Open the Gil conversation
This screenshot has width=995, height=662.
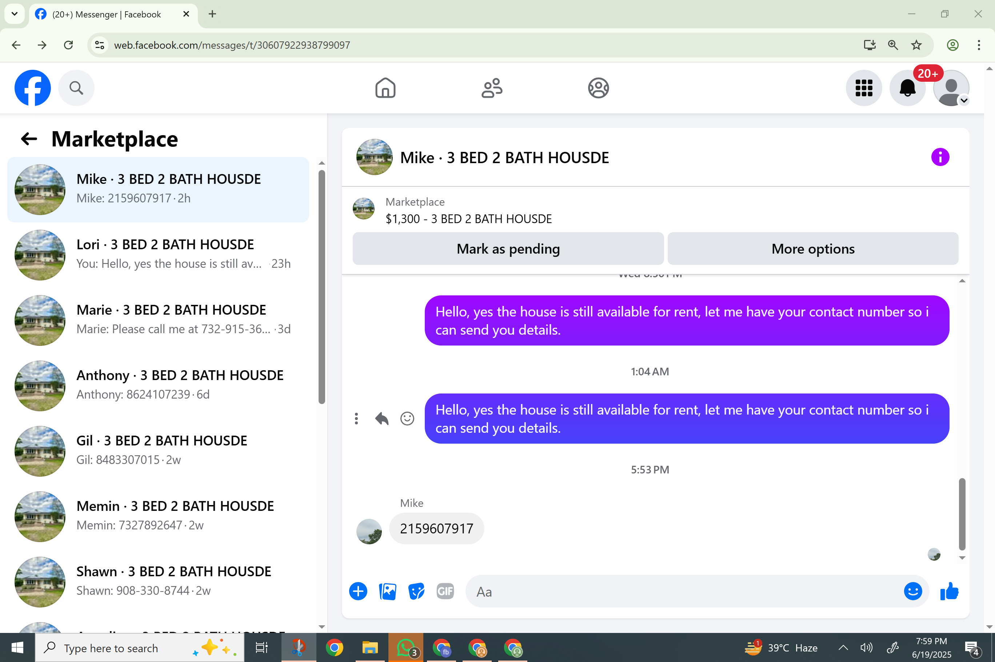pos(158,451)
